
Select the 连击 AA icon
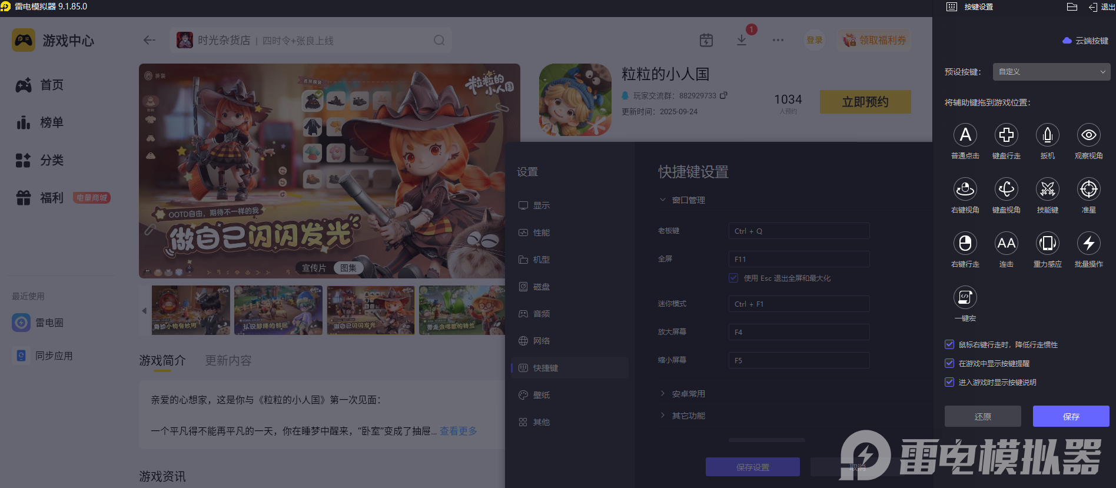pos(1007,243)
